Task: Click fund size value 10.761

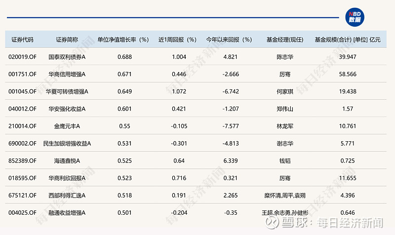Action: point(348,126)
